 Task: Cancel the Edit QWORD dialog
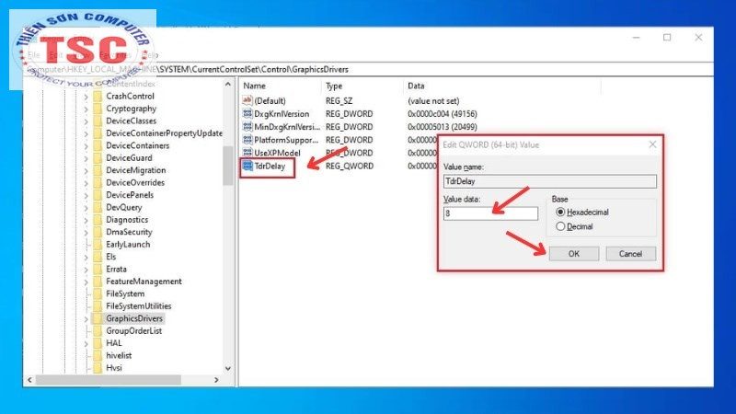(630, 254)
